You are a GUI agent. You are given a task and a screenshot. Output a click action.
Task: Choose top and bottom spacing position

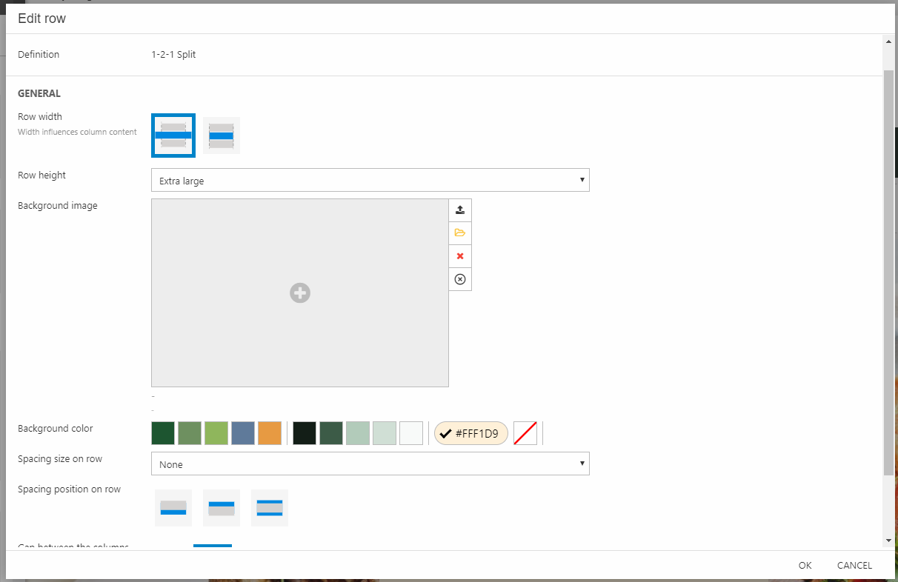click(x=270, y=508)
